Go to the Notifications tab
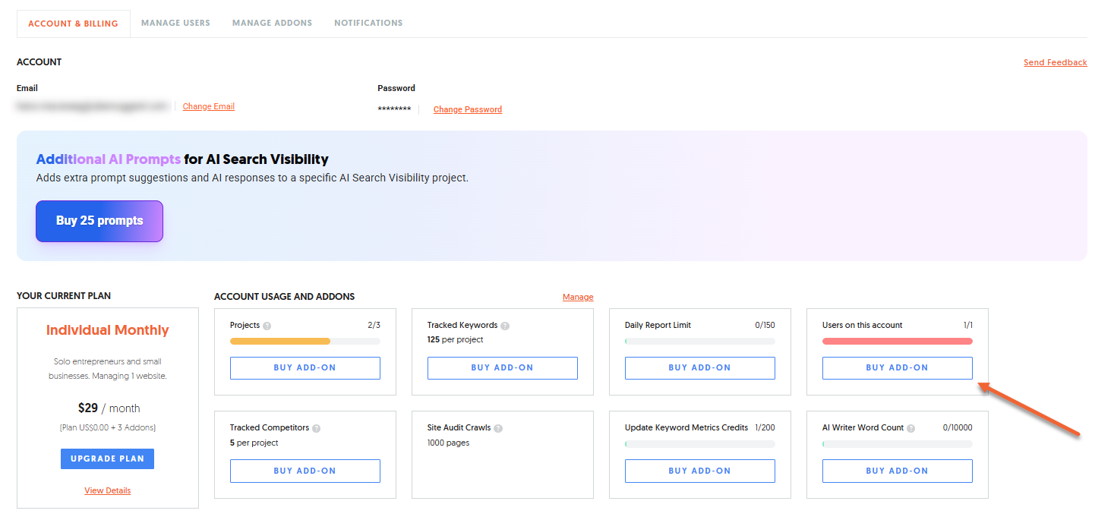Screen dimensions: 1114x520 tap(368, 23)
